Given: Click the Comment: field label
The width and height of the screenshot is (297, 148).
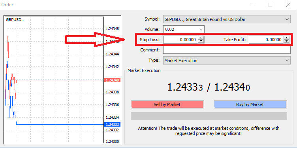Looking at the screenshot, I should (x=150, y=50).
